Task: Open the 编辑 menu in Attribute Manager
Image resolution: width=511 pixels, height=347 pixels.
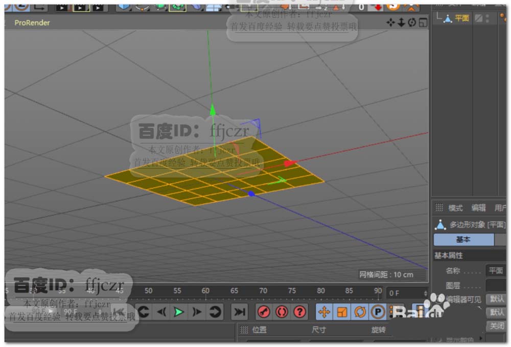Action: tap(478, 208)
